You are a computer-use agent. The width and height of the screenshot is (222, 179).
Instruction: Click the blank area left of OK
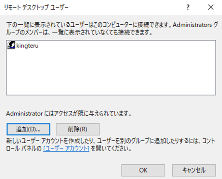click(65, 170)
